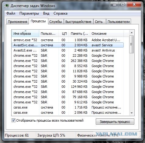Switch to the Процессы tab
Image resolution: width=145 pixels, height=143 pixels.
pos(38,21)
